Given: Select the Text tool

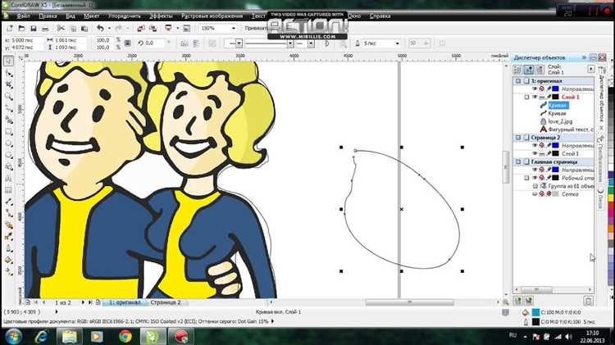Looking at the screenshot, I should [x=9, y=179].
